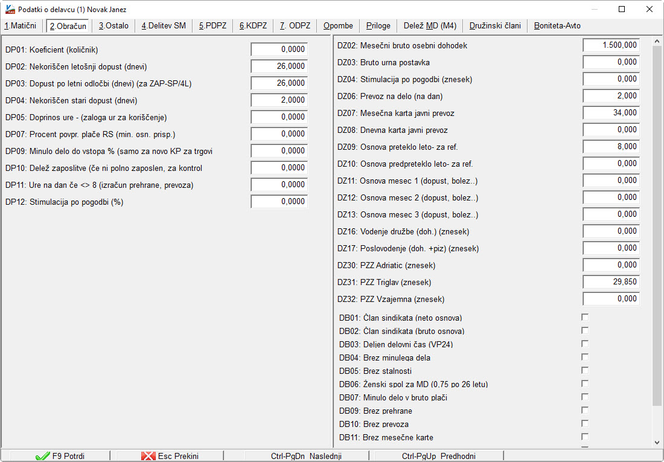The image size is (664, 462).
Task: Click DZ30 PZZ Adriatic field
Action: point(611,265)
